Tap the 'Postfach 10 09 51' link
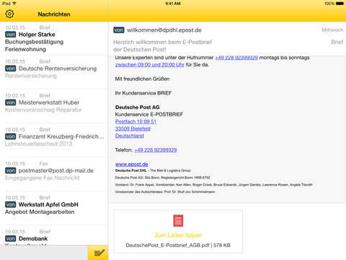The image size is (346, 260). coord(136,121)
